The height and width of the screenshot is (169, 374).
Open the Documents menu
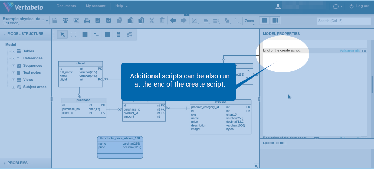[66, 6]
